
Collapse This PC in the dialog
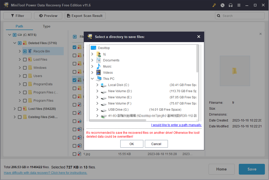[x=92, y=79]
